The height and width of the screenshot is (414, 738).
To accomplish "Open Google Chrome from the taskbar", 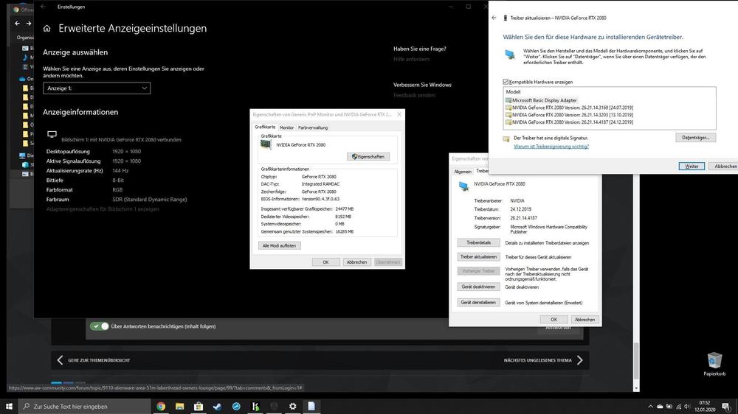I will [161, 406].
